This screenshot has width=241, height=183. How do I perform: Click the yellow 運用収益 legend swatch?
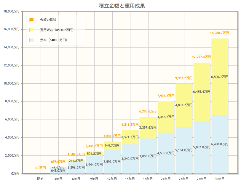32,30
